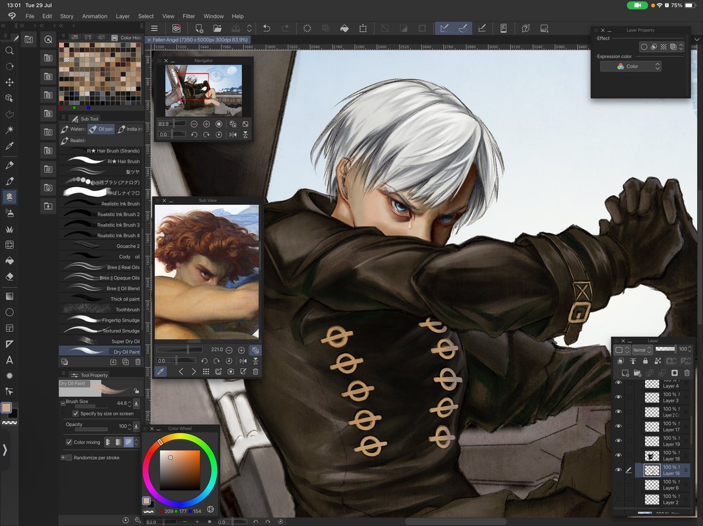This screenshot has height=526, width=703.
Task: Select the Auto select magic wand tool
Action: pyautogui.click(x=9, y=129)
